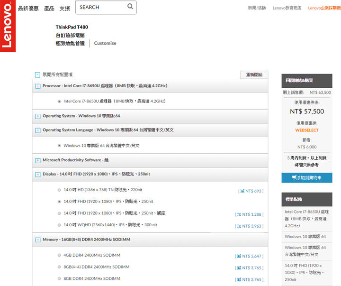341x286 pixels.
Task: Collapse the Display section
Action: click(38, 175)
